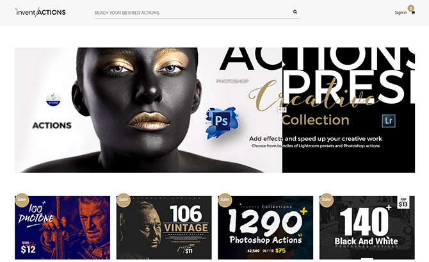Open the Sign in link
The width and height of the screenshot is (429, 262).
click(401, 13)
